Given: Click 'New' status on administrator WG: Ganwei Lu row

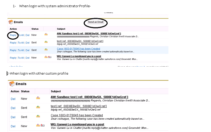Looking at the screenshot, I should pos(34,58).
